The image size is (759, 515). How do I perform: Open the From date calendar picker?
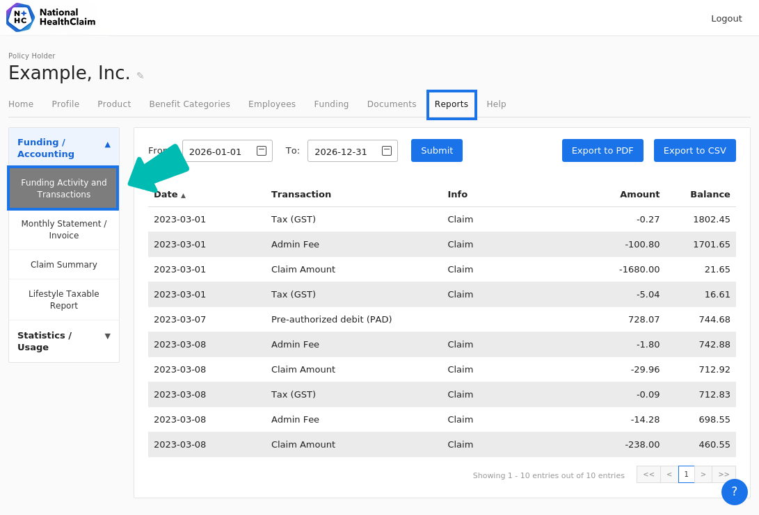tap(262, 151)
